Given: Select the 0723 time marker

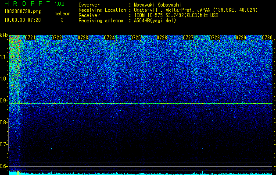Looking at the screenshot, I should point(83,38).
